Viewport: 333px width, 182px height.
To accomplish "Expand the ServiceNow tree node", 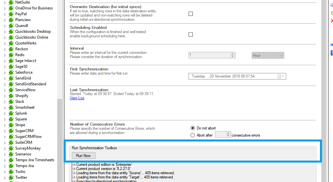I will (x=5, y=90).
